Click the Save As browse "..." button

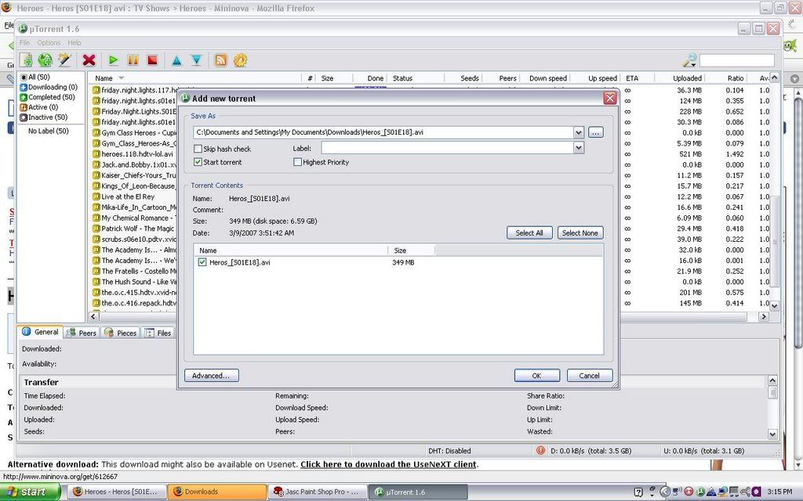click(x=596, y=132)
